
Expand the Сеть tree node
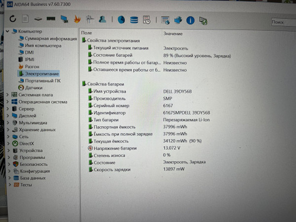tap(8, 137)
